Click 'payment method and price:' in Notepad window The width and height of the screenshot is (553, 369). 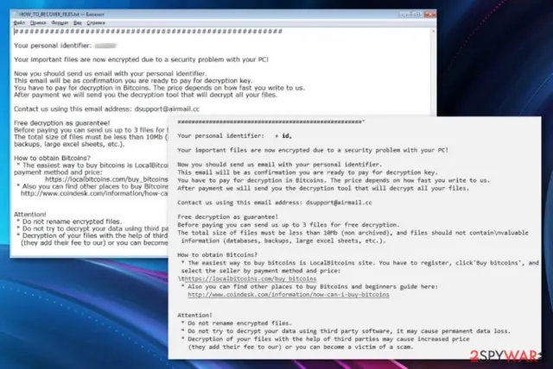pos(58,172)
